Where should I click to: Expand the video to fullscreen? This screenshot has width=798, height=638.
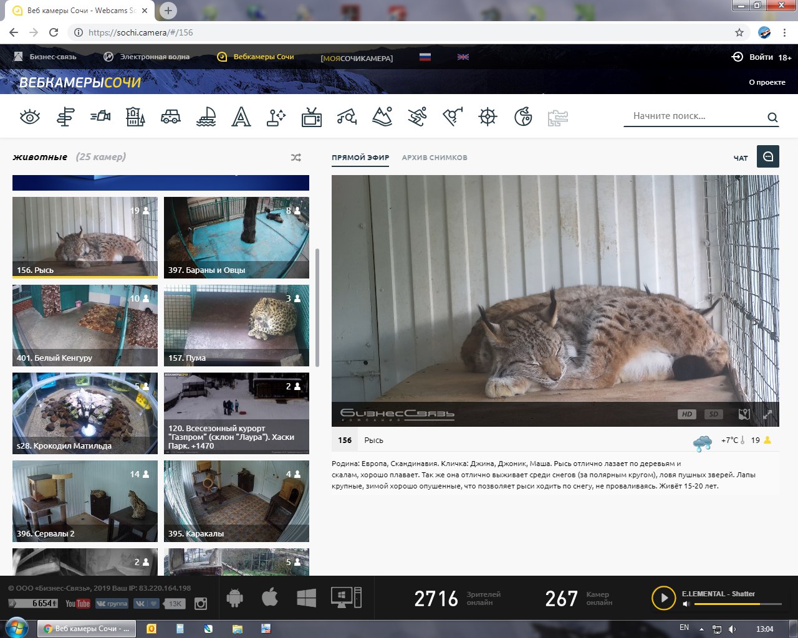[x=767, y=414]
